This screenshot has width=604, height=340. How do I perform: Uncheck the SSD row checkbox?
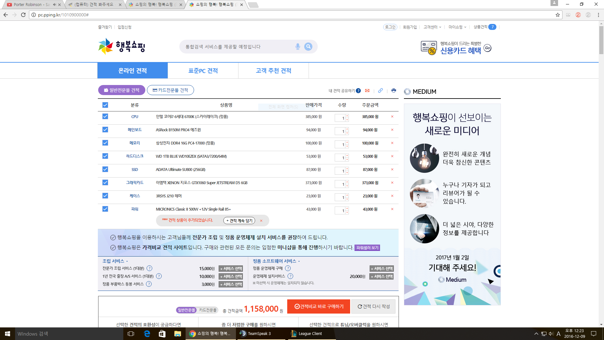(105, 169)
